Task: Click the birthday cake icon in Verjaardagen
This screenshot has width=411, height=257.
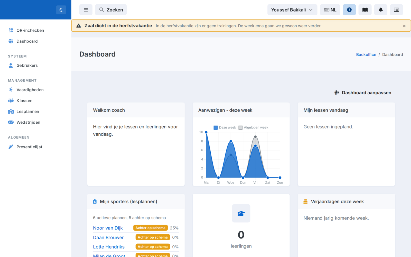Action: 305,201
